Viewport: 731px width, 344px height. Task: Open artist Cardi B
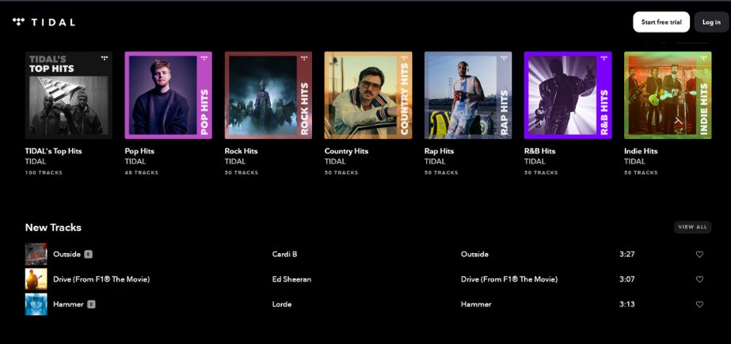tap(284, 254)
